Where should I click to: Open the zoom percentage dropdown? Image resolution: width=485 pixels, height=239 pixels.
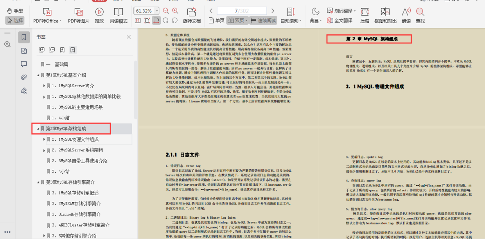pyautogui.click(x=157, y=11)
